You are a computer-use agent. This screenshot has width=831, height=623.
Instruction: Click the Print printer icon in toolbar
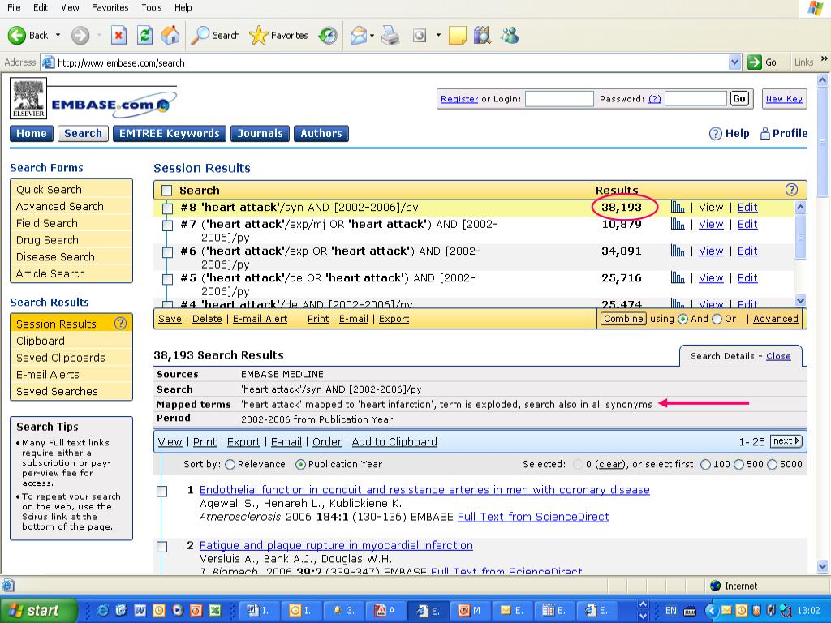[x=390, y=36]
